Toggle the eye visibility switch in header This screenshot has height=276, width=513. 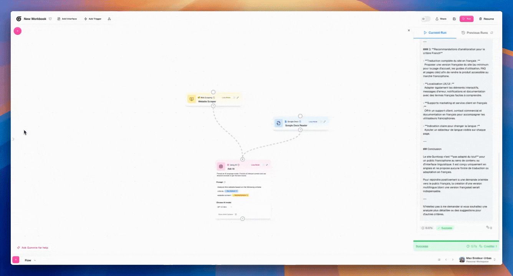pyautogui.click(x=425, y=19)
